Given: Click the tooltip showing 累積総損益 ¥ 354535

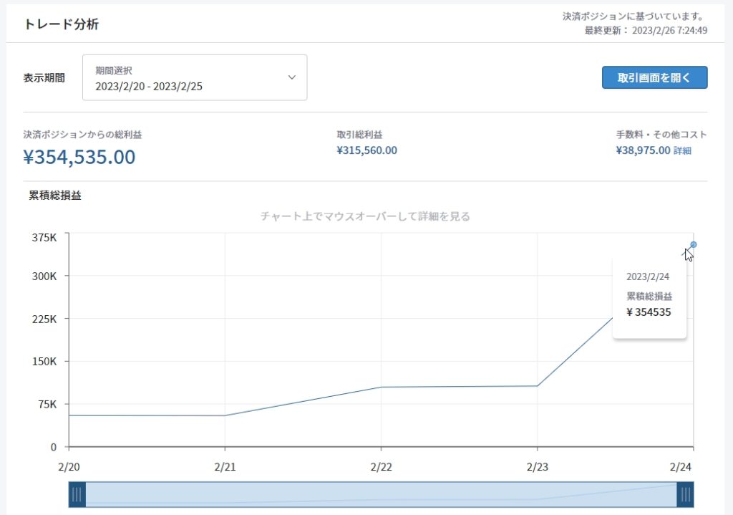Looking at the screenshot, I should coord(649,297).
